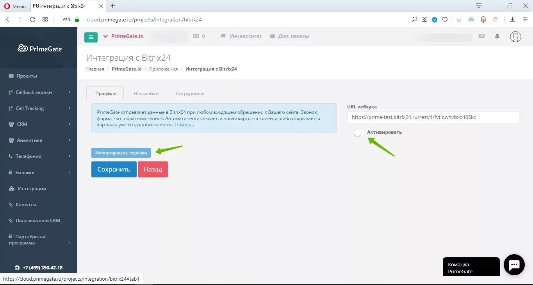This screenshot has width=533, height=285.
Task: Open Проекты in the sidebar
Action: [39, 76]
